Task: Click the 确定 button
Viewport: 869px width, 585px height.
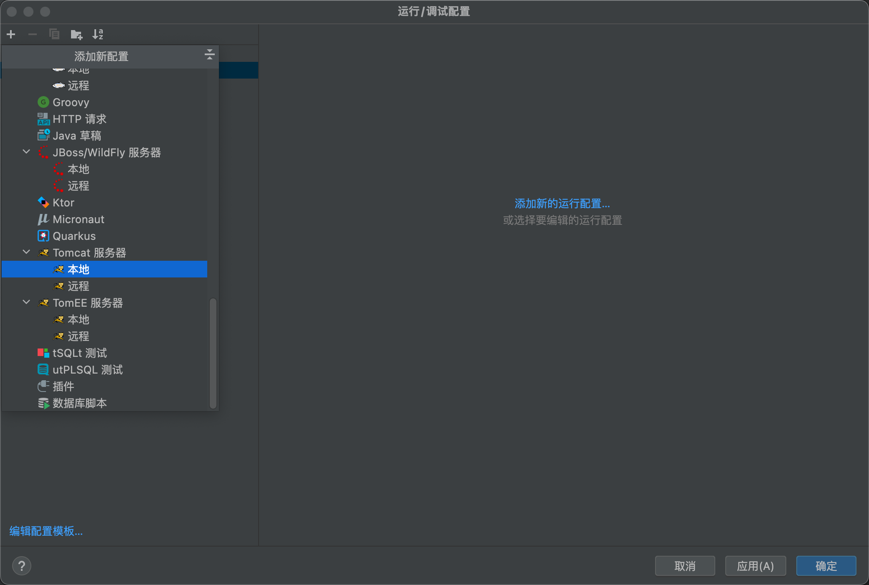Action: coord(826,566)
